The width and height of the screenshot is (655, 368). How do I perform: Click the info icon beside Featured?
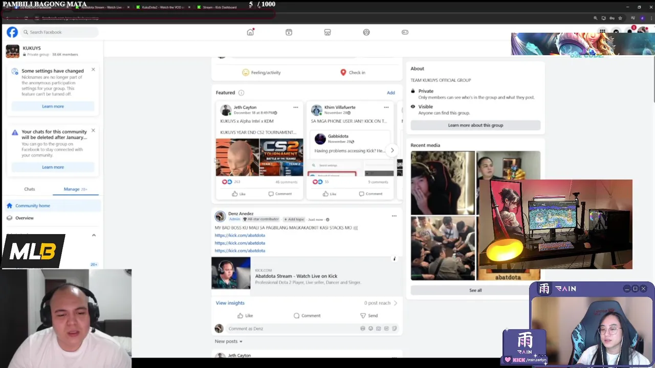(241, 93)
